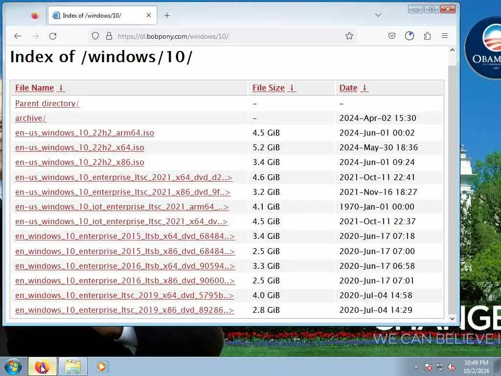Open the Firefox hamburger application menu
501x376 pixels.
(x=445, y=36)
